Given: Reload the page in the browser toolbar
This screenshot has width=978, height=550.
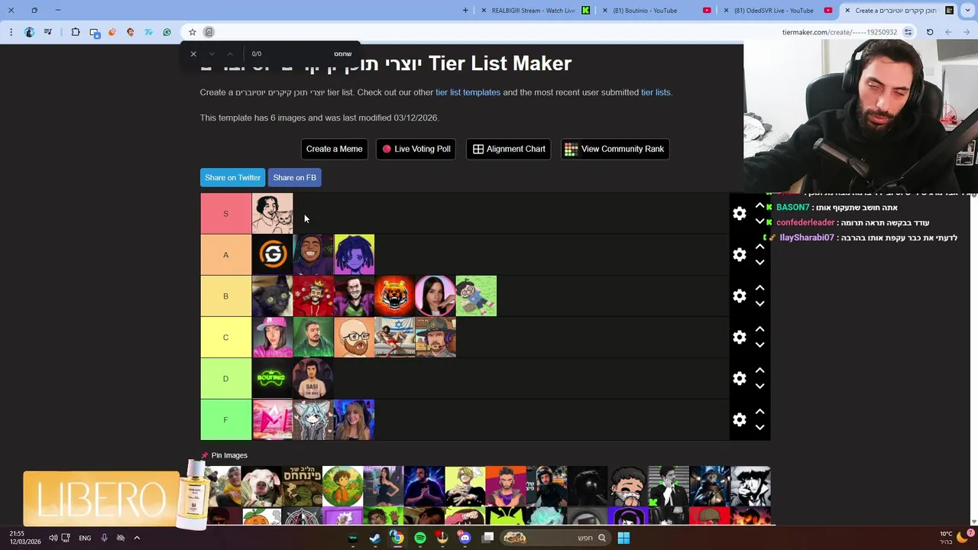Looking at the screenshot, I should (x=930, y=32).
